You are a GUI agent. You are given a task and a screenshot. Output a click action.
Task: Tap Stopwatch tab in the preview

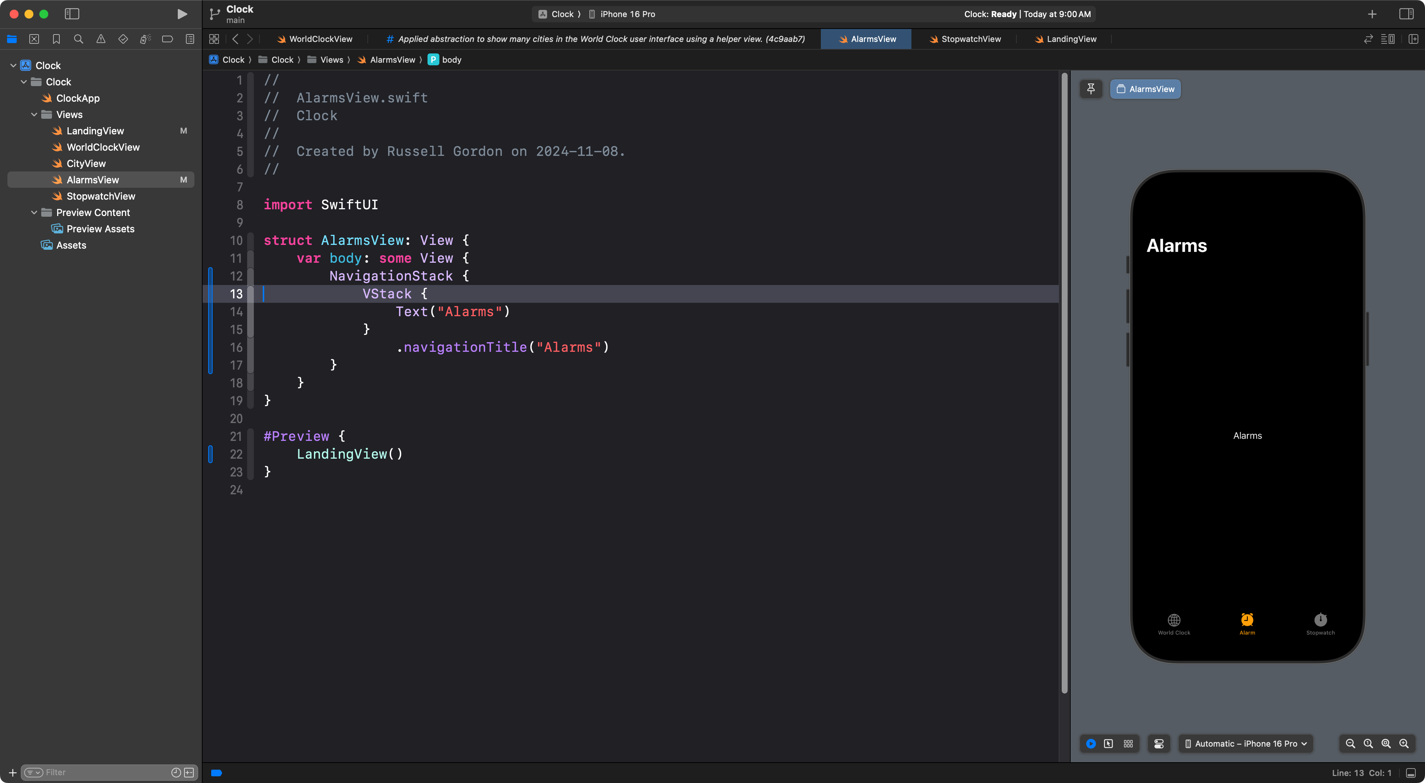tap(1320, 624)
